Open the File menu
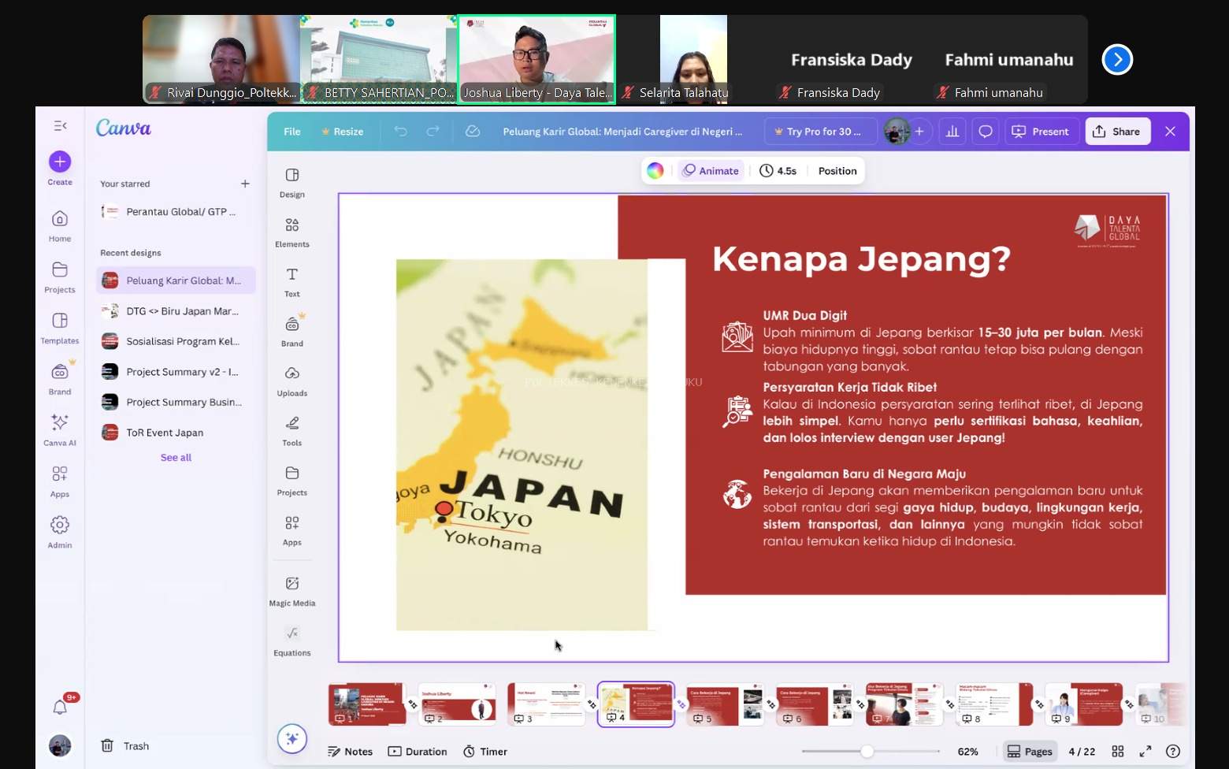The image size is (1229, 769). 291,132
